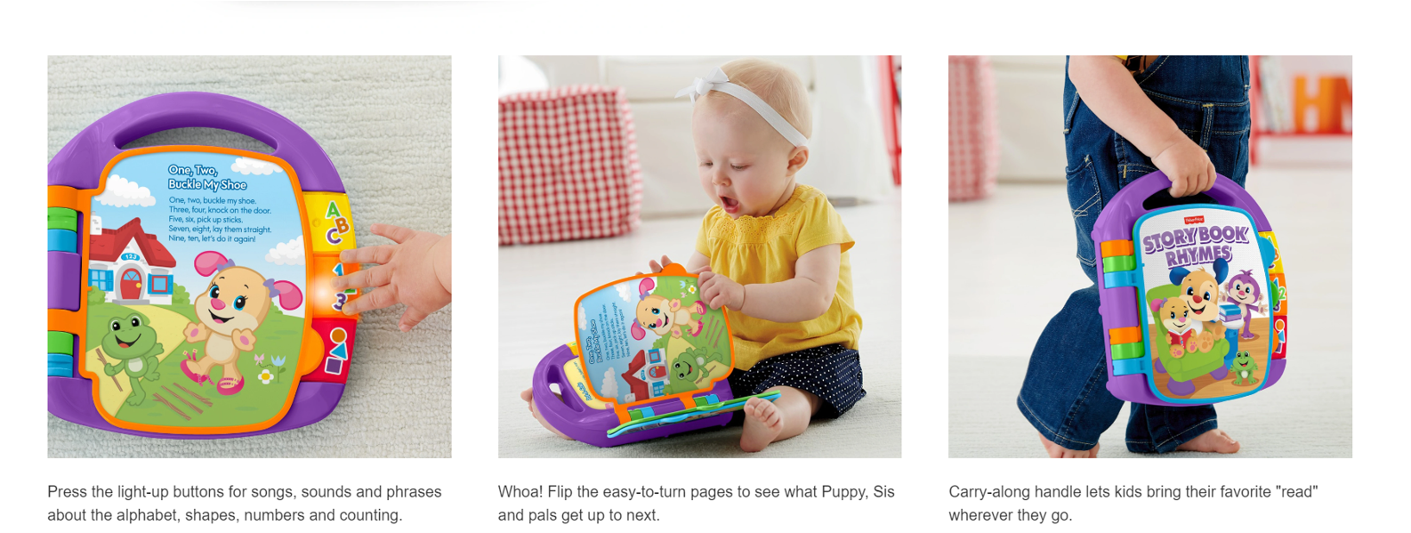1411x533 pixels.
Task: Click the Buckle My Shoe storybook image
Action: [x=249, y=256]
